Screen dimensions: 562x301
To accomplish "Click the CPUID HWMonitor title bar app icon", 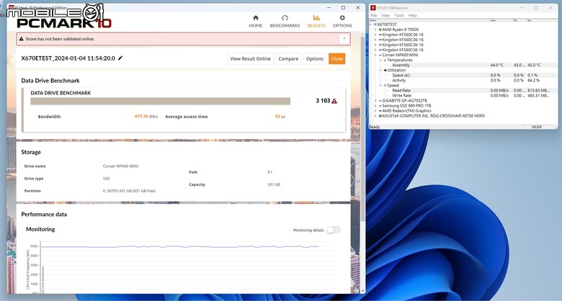I will [373, 8].
